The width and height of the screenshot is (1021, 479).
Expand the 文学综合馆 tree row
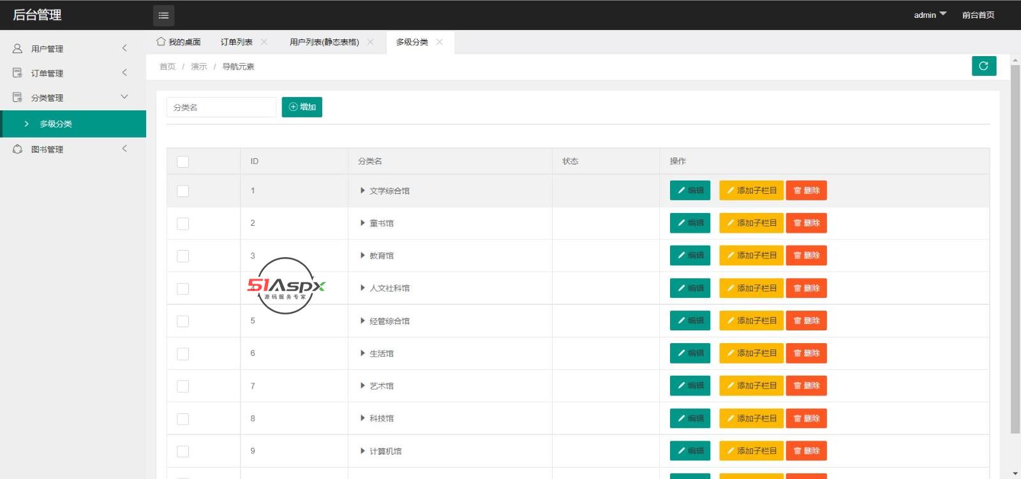click(x=362, y=191)
